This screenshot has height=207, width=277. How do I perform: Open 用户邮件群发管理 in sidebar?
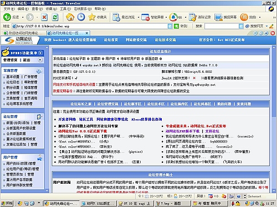pyautogui.click(x=19, y=185)
